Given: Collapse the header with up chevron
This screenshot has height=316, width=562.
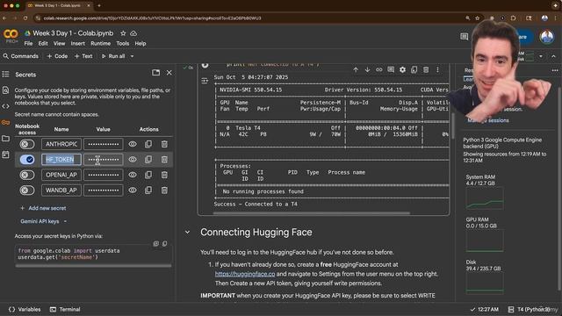Looking at the screenshot, I should point(553,56).
